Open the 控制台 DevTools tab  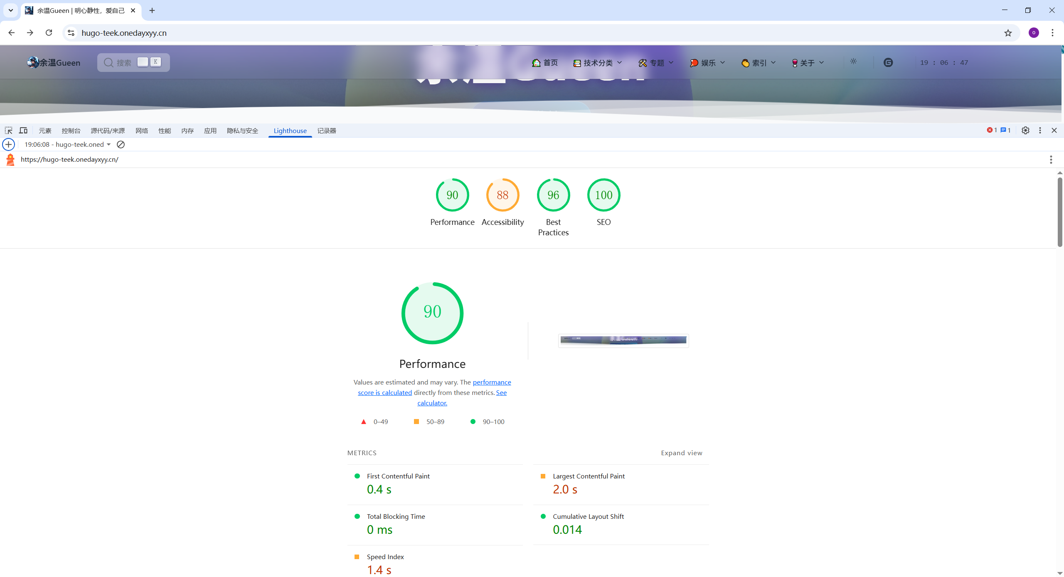71,131
